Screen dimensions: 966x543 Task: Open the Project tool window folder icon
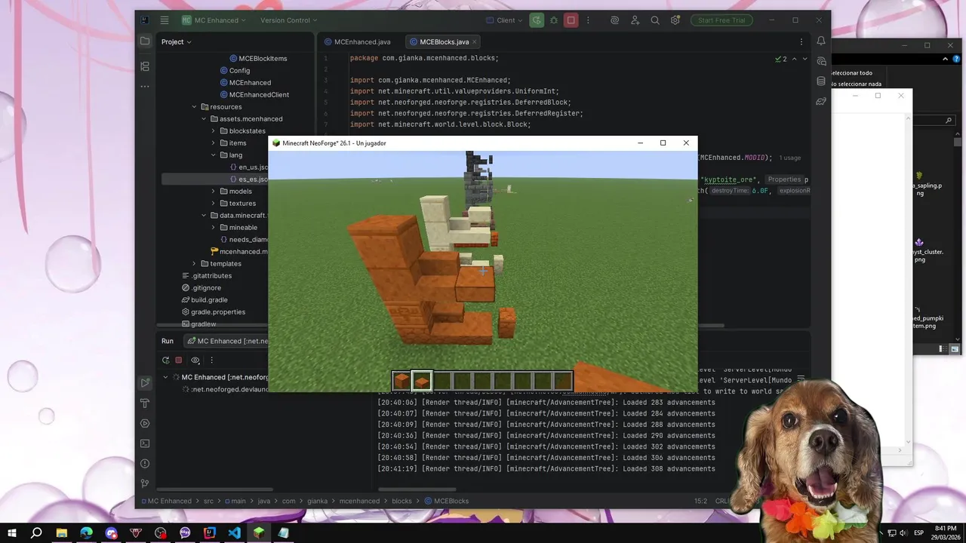[x=145, y=41]
